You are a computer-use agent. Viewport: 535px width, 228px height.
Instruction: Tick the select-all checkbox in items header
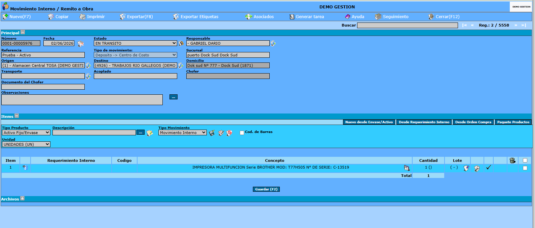525,161
